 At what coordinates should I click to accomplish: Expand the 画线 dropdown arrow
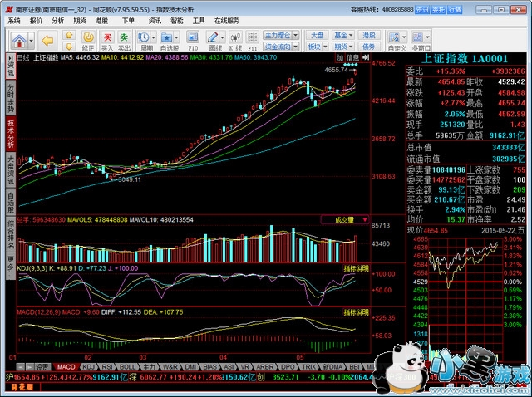coord(223,37)
